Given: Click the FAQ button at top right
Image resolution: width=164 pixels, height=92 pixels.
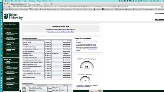Looking at the screenshot, I should click(158, 20).
